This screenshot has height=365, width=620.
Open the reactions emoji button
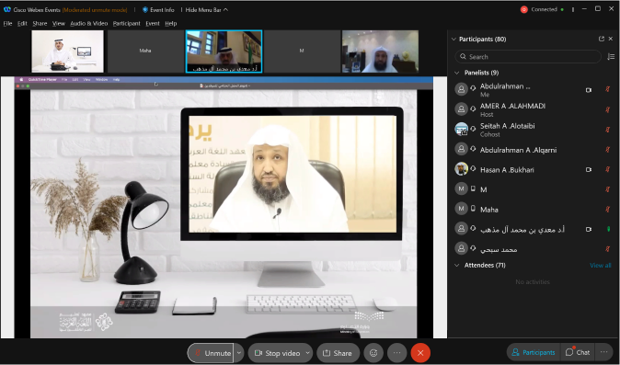373,353
